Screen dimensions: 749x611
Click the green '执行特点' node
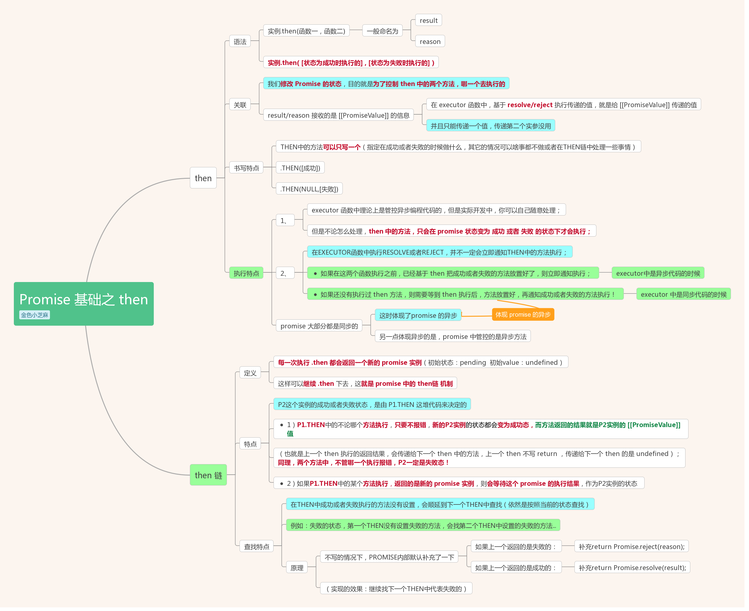pyautogui.click(x=246, y=273)
